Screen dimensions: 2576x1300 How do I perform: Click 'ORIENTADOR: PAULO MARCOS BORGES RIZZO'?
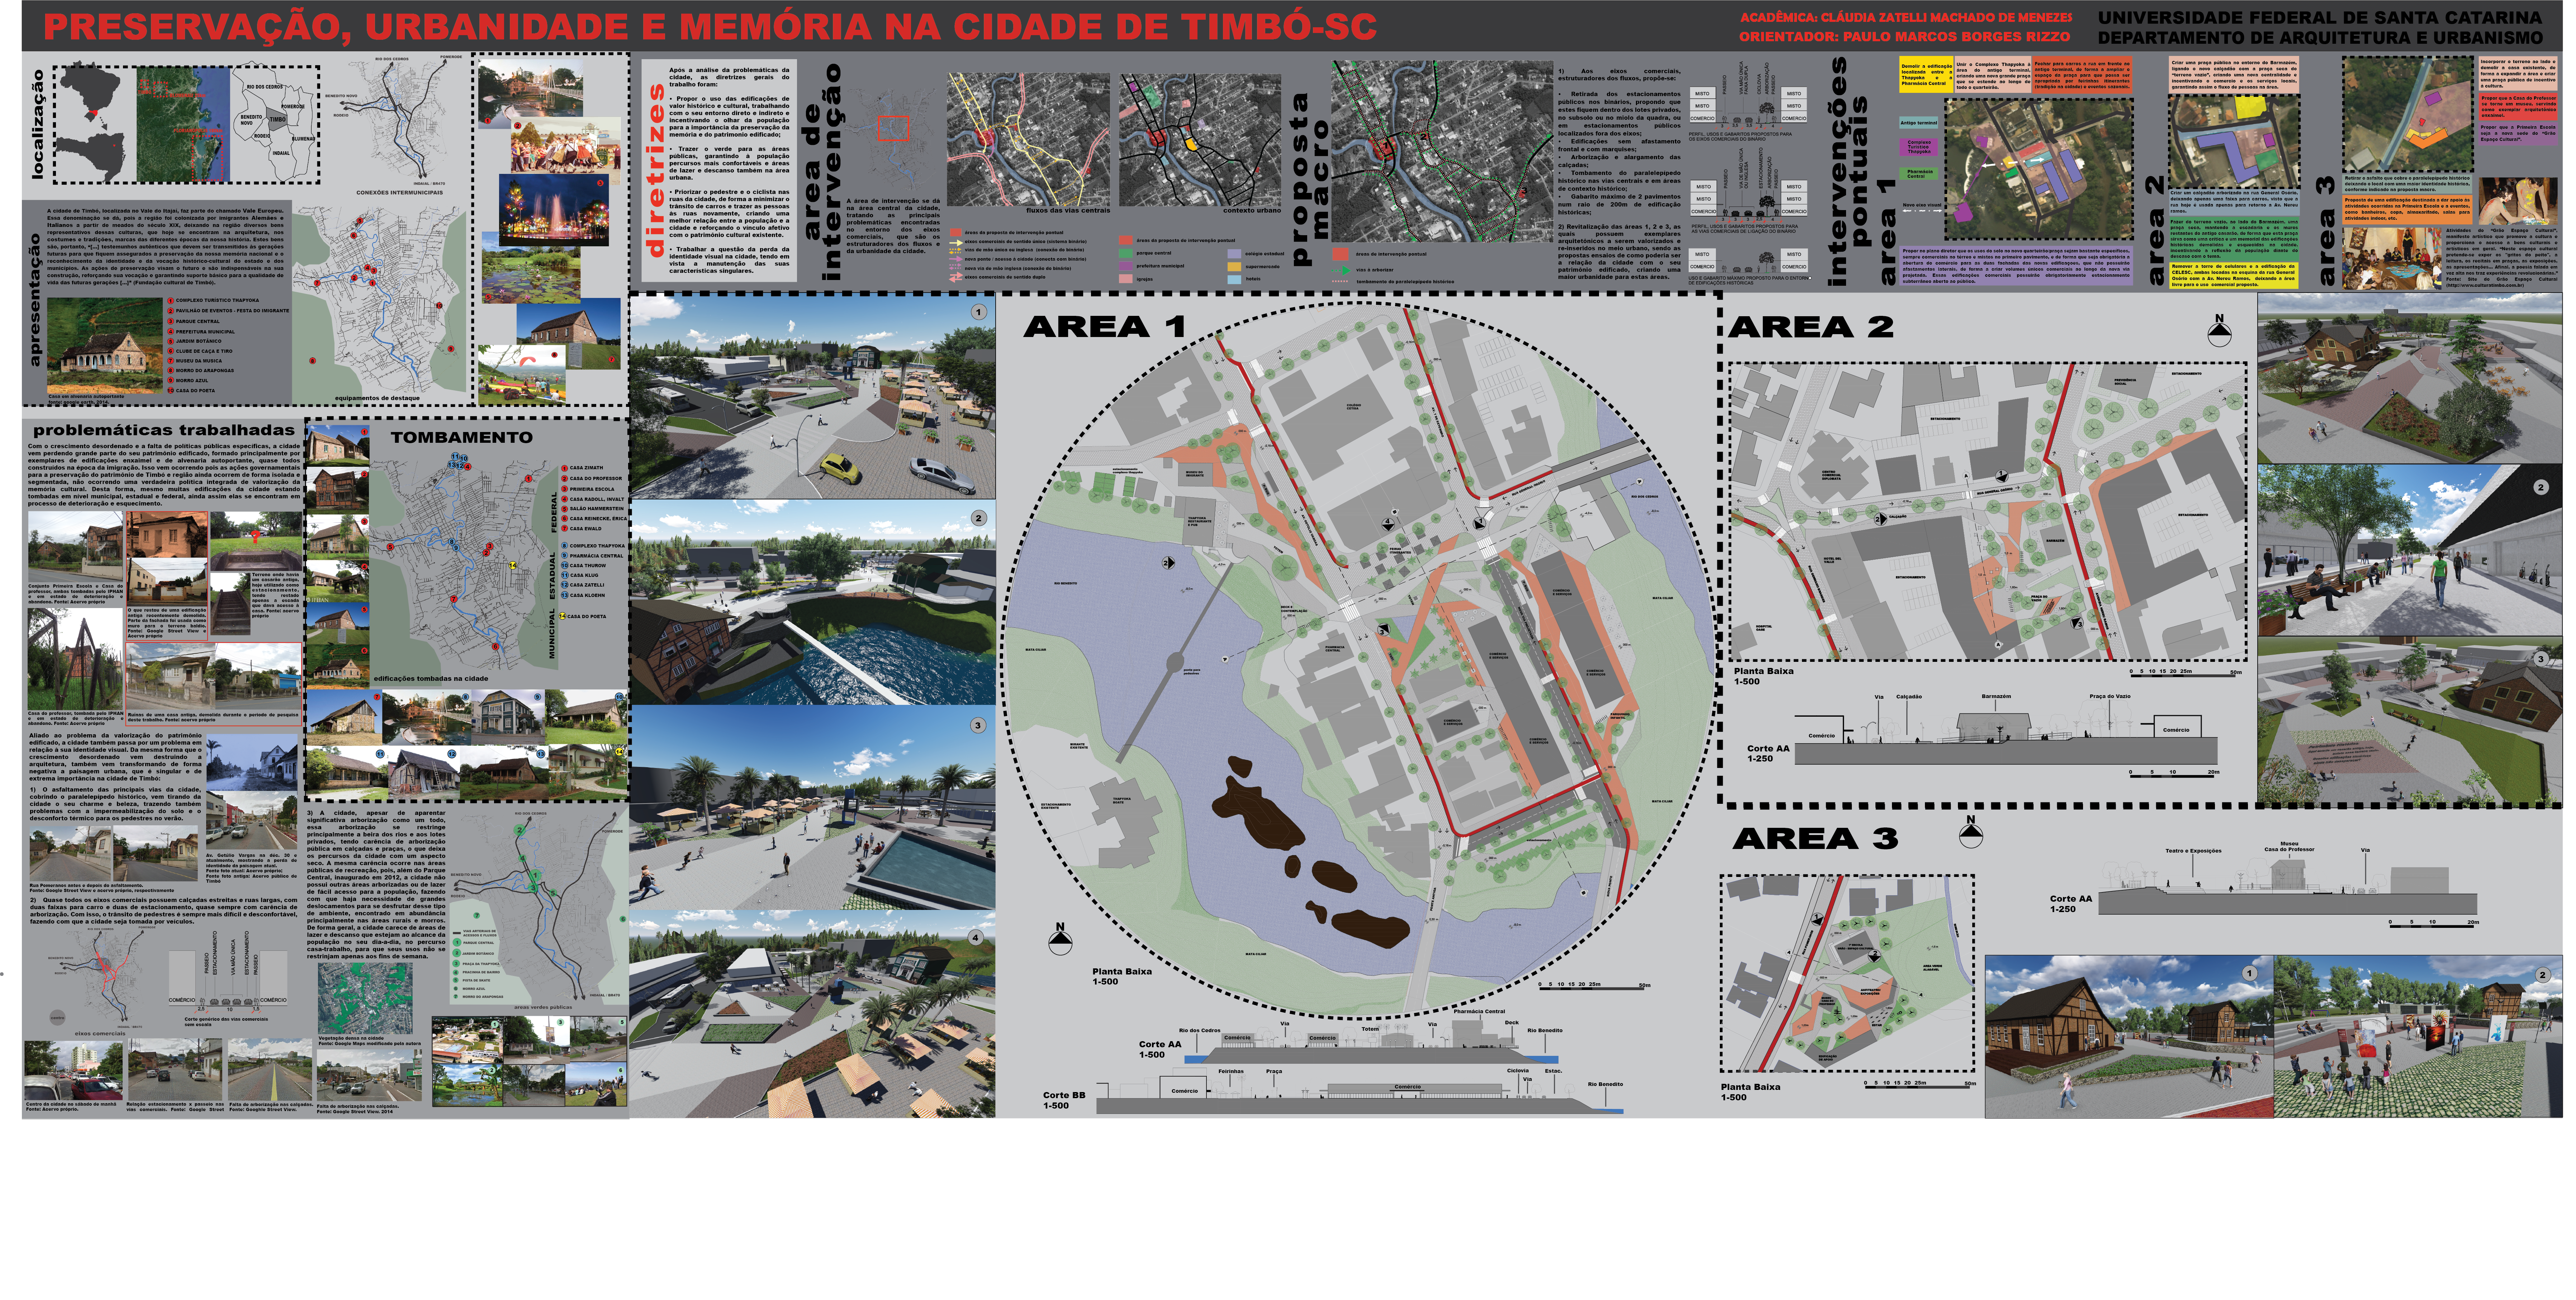(x=1904, y=37)
